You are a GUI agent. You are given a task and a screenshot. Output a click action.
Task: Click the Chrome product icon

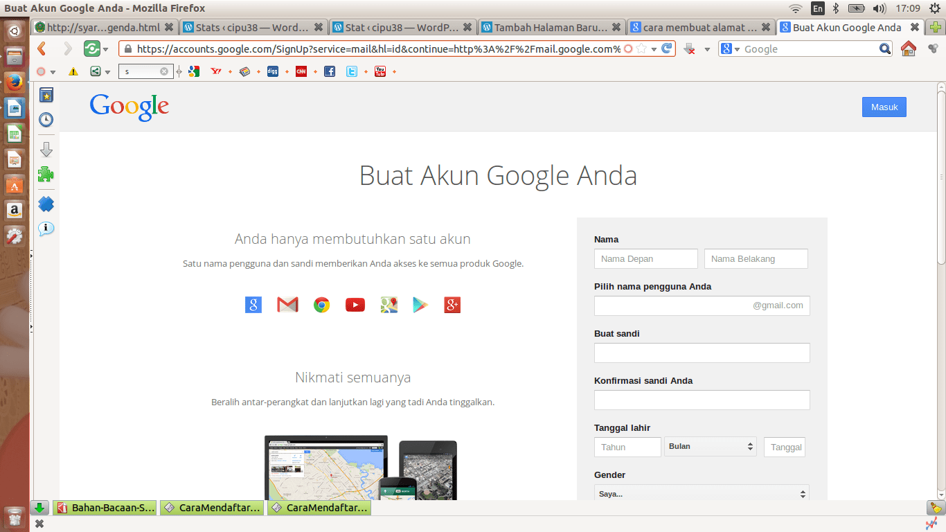(x=321, y=305)
